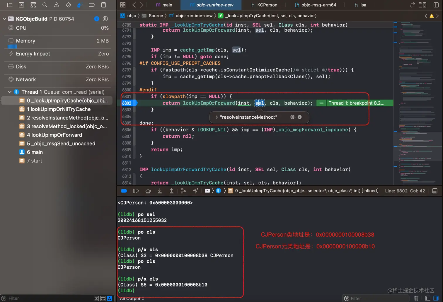Open the adjust editor options icon

coord(423,5)
